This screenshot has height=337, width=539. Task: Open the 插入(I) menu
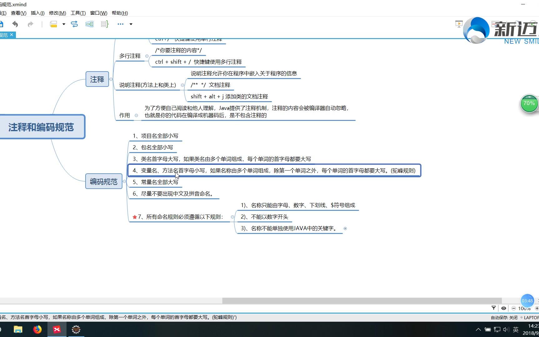38,13
